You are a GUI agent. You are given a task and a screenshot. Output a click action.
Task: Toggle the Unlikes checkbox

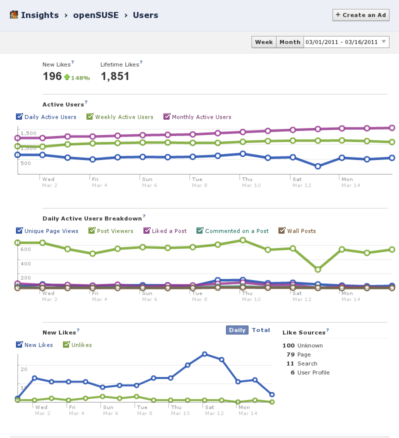tap(66, 345)
